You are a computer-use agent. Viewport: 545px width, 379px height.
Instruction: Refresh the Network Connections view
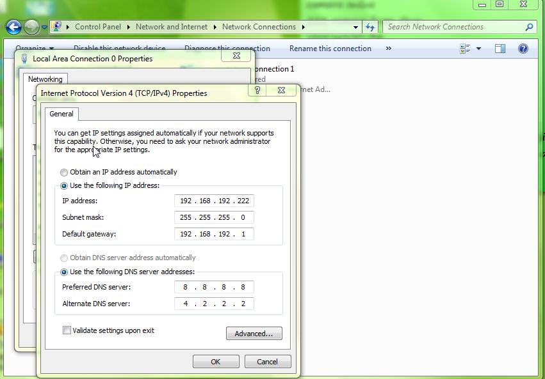click(x=371, y=27)
